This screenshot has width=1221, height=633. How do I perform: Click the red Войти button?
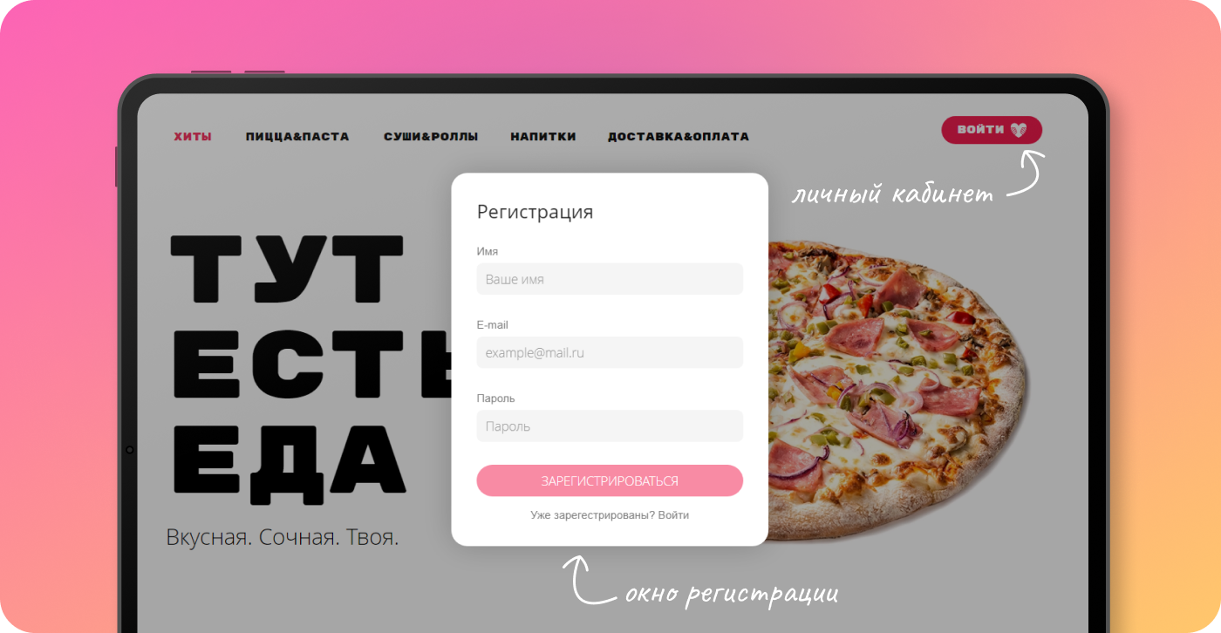click(992, 130)
